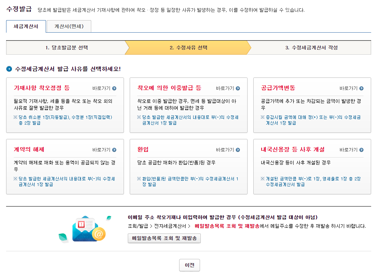Open 기재사항 착오정정 등 title
The image size is (378, 276).
(x=42, y=88)
